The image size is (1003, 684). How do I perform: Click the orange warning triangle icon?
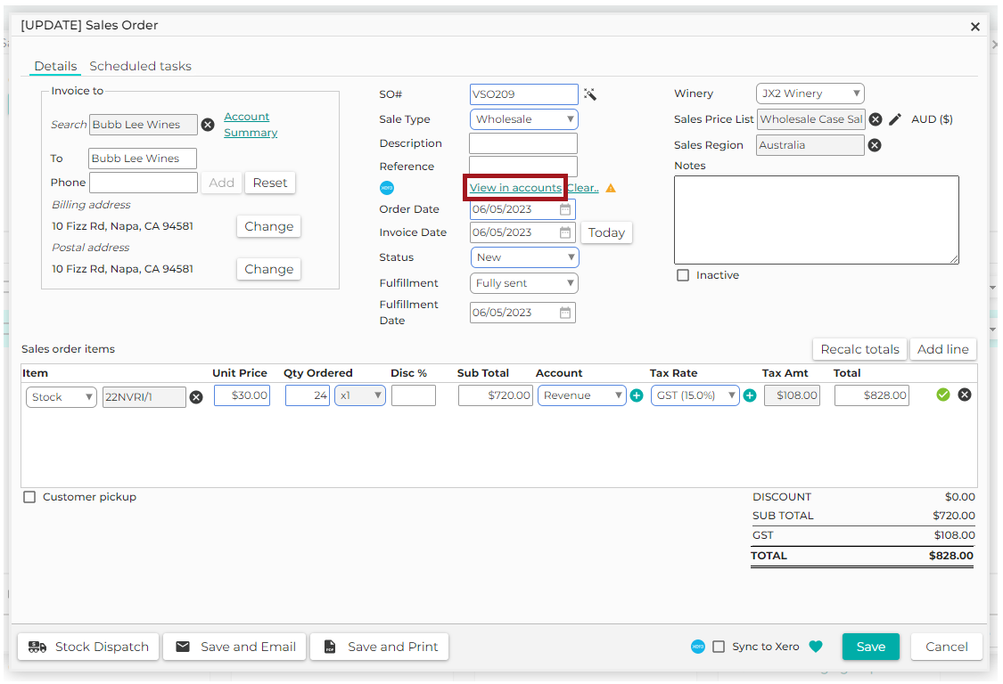(x=611, y=188)
